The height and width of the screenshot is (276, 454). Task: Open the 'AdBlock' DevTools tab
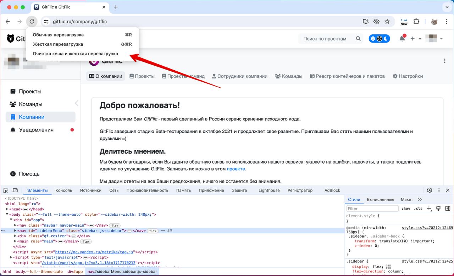pyautogui.click(x=332, y=191)
